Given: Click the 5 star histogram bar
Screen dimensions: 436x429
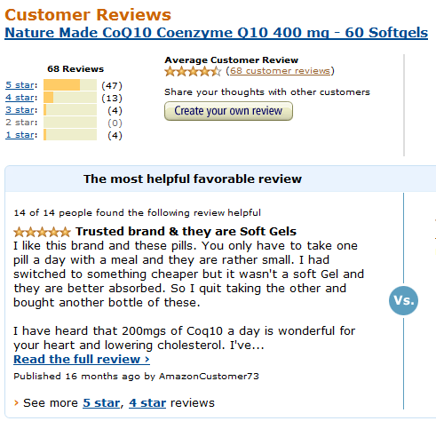Looking at the screenshot, I should tap(70, 84).
